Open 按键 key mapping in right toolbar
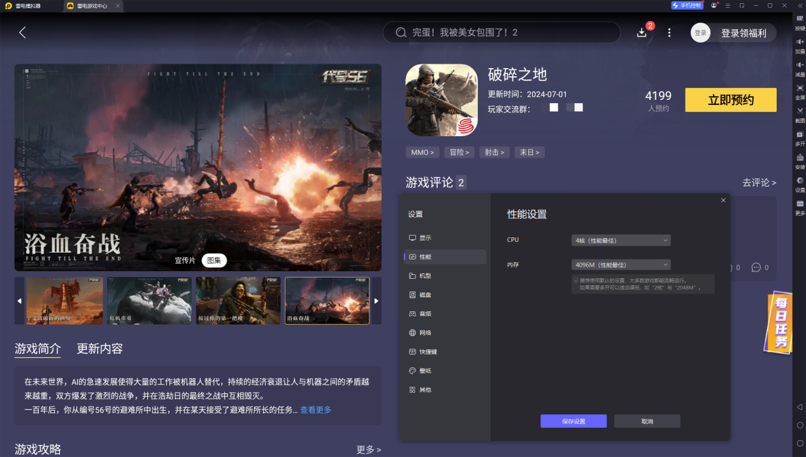806x457 pixels. 800,22
